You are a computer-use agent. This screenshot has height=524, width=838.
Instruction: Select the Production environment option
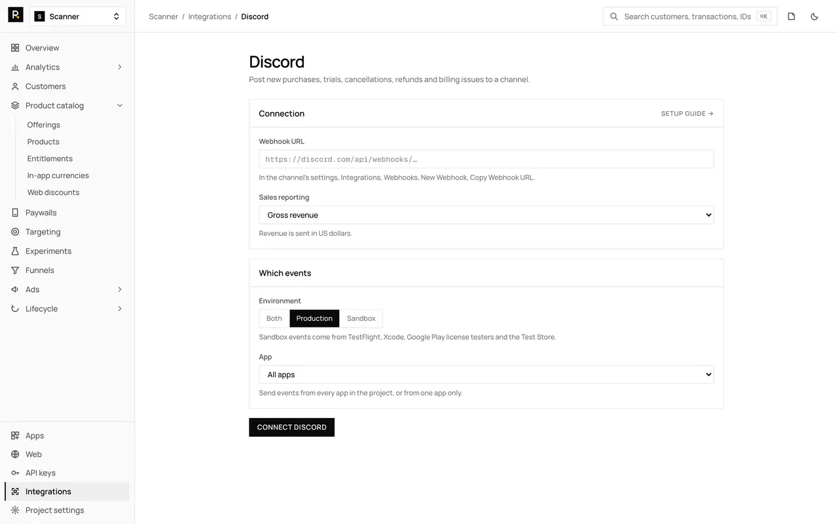pyautogui.click(x=314, y=318)
